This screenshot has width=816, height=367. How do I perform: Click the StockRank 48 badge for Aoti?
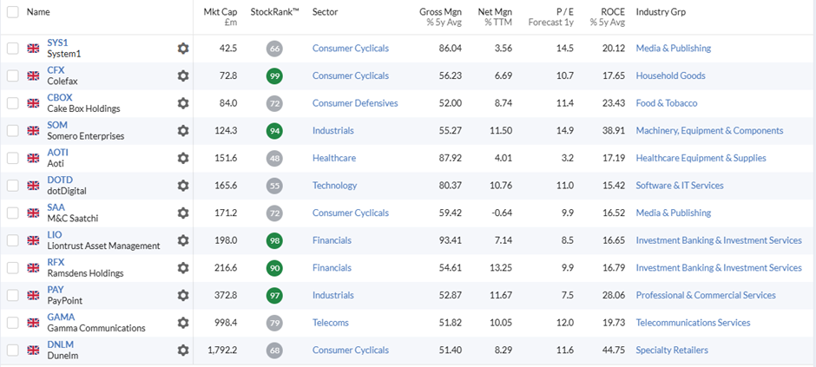pyautogui.click(x=275, y=159)
